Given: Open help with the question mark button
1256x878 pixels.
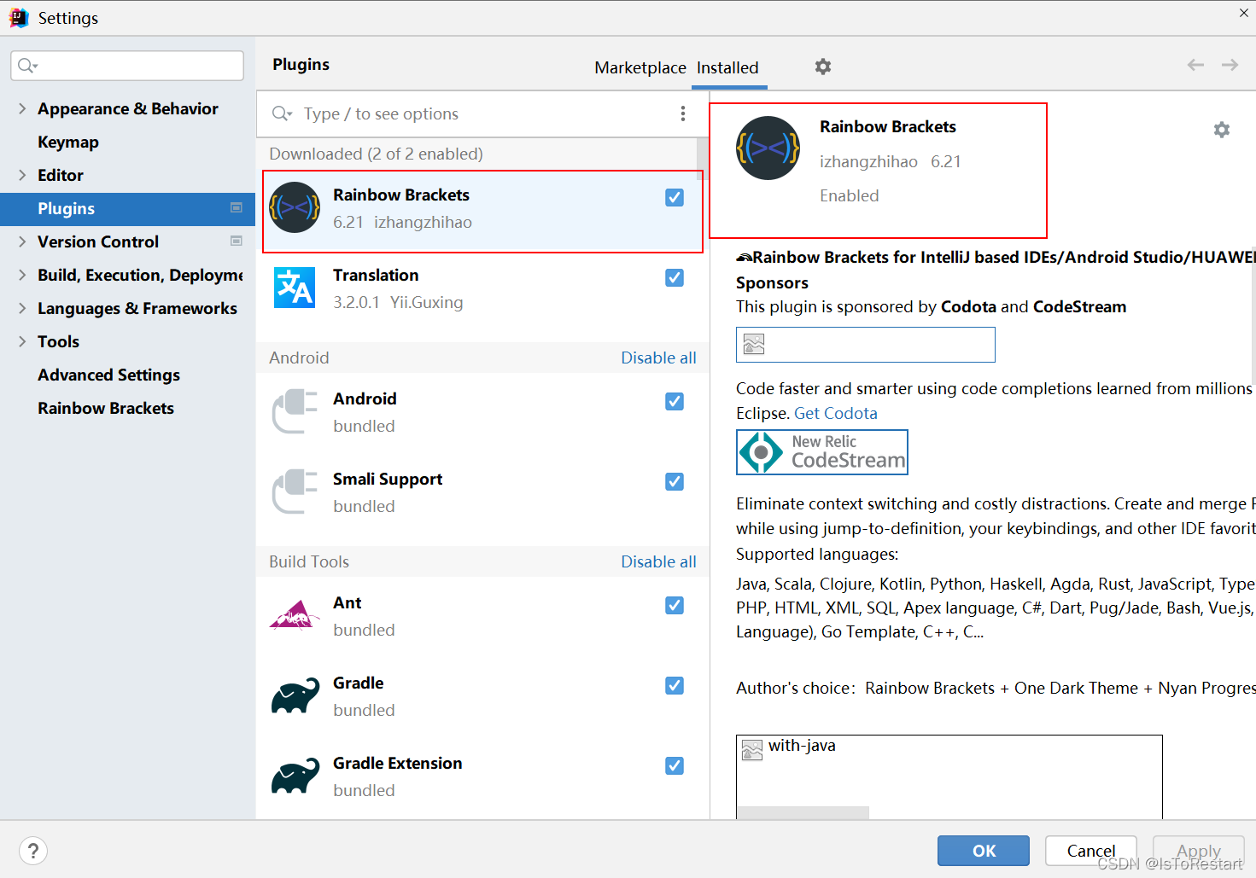Looking at the screenshot, I should click(33, 851).
